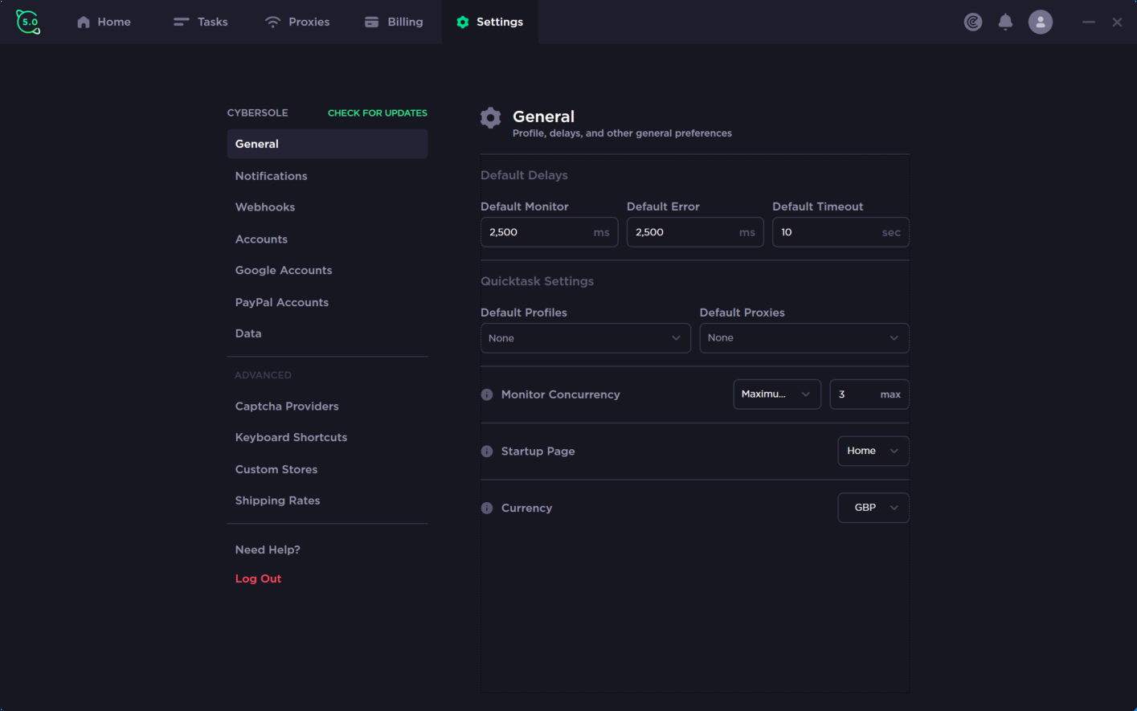This screenshot has width=1137, height=711.
Task: Click the Default Monitor delay field
Action: coord(550,232)
